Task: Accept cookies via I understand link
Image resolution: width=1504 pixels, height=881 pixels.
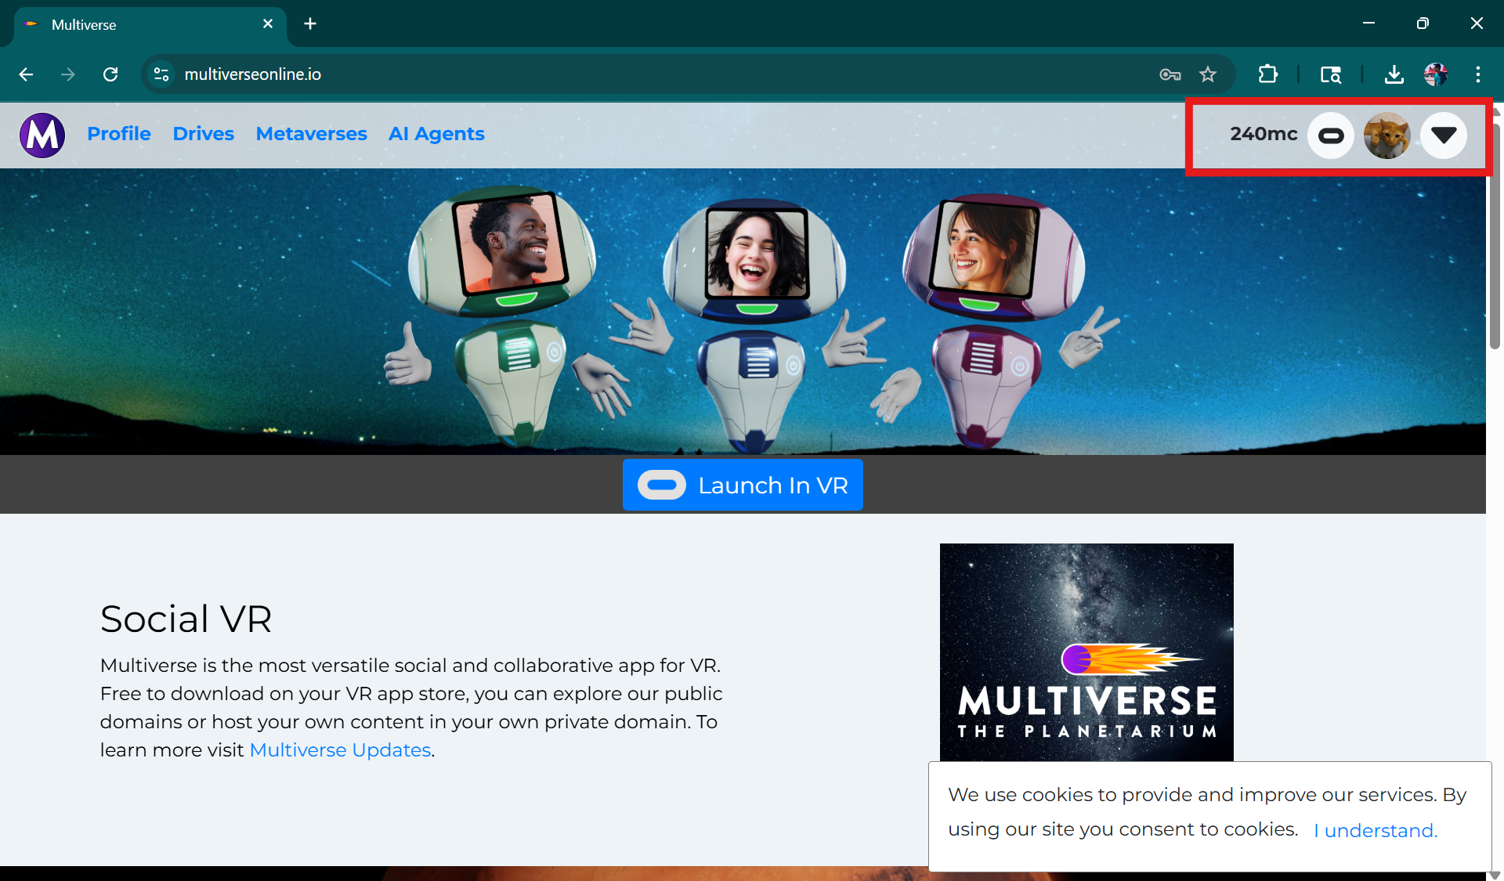Action: coord(1376,830)
